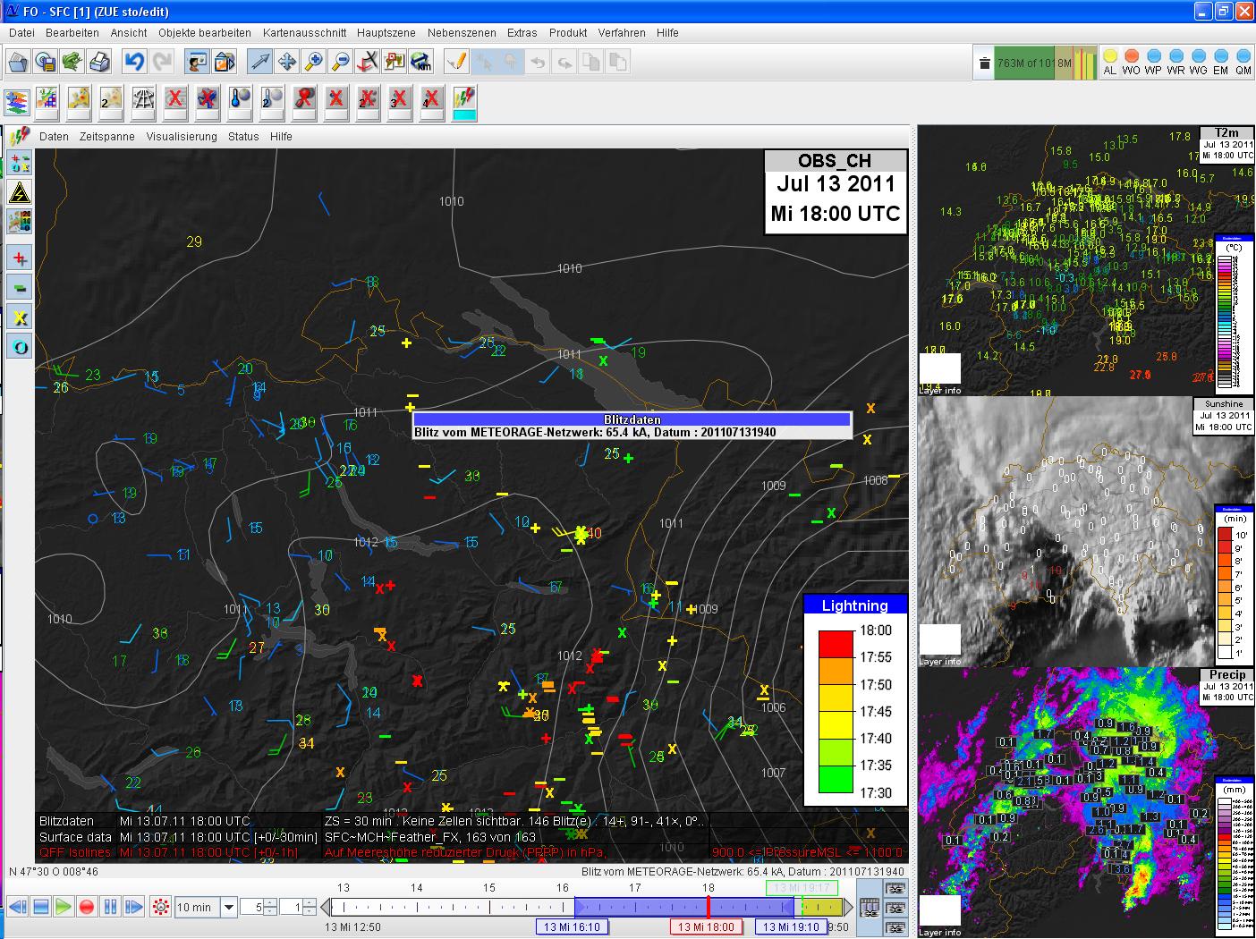The image size is (1256, 939).
Task: Select the zoom-out magnifier tool
Action: [x=341, y=62]
